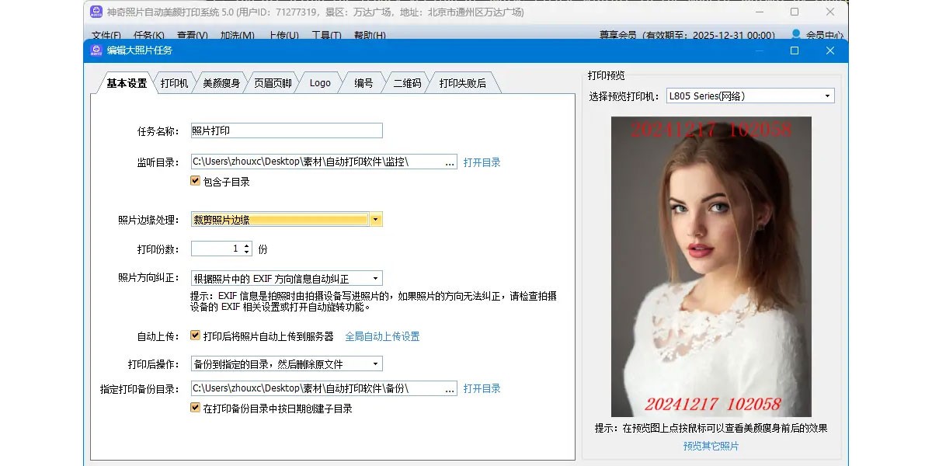Switch to the 二维码 tab
Image resolution: width=932 pixels, height=466 pixels.
click(407, 83)
